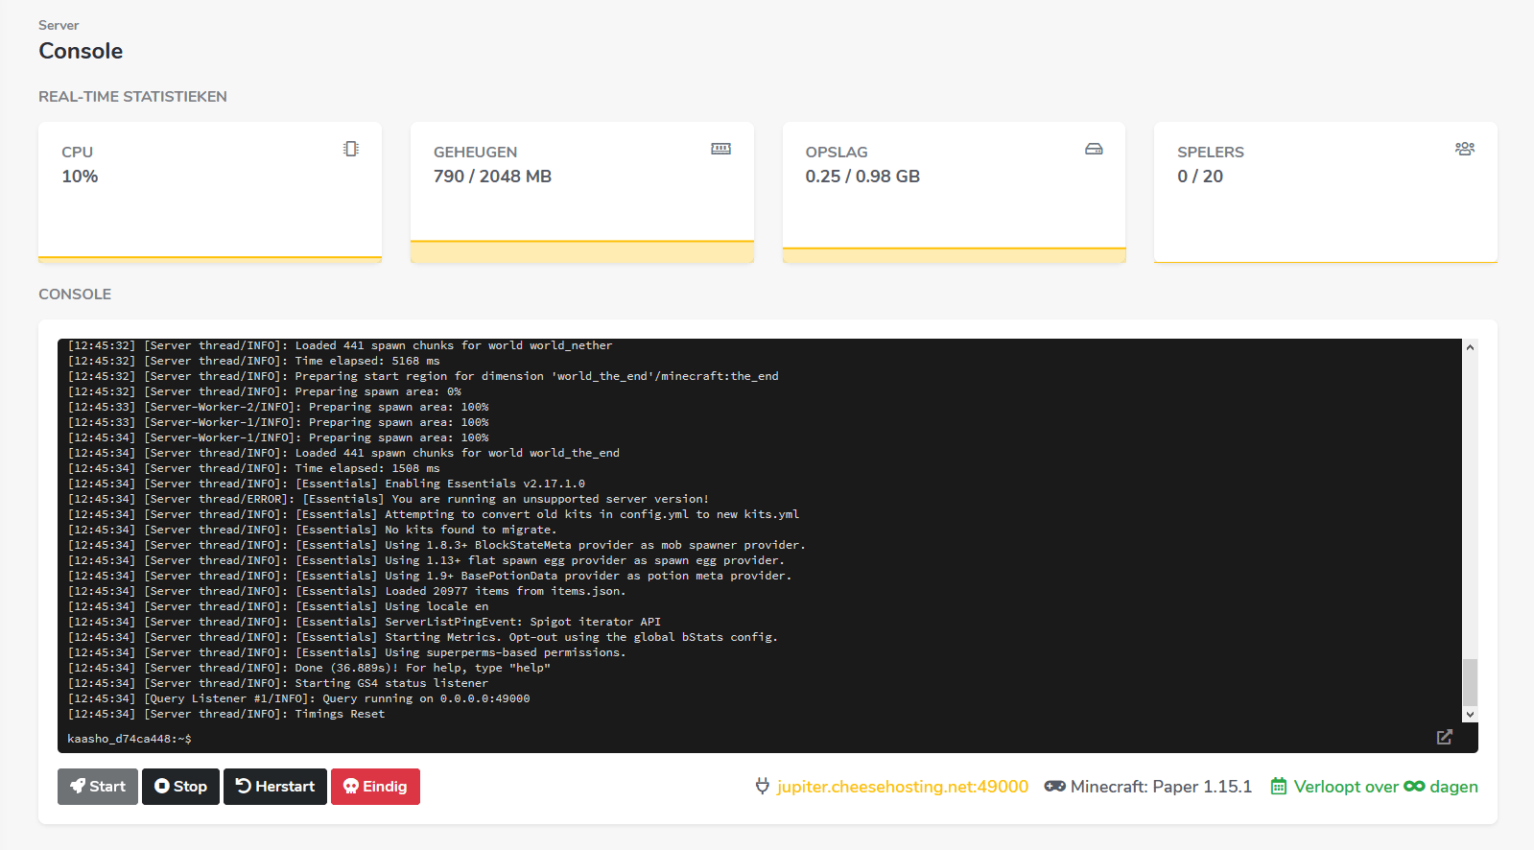Click the memory icon in Geheugen card
1534x850 pixels.
[720, 149]
